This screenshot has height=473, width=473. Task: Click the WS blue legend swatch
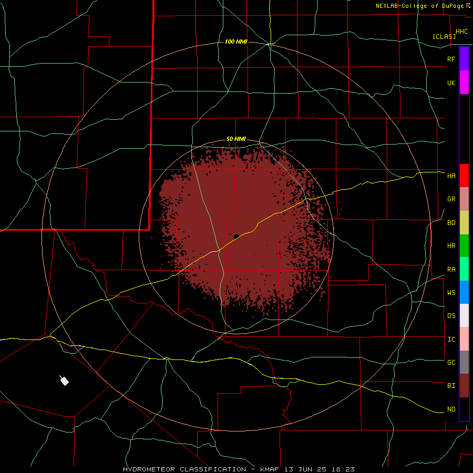(464, 292)
